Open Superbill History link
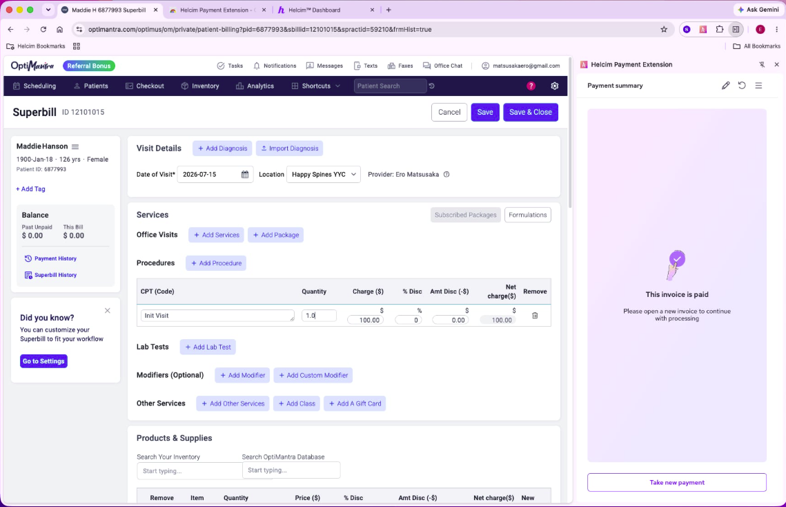The image size is (786, 507). 50,275
